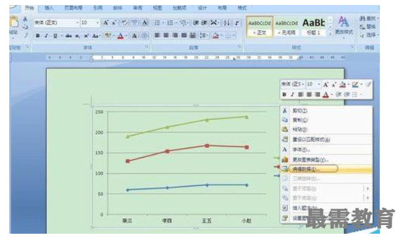Click the Copy icon in Clipboard group

pyautogui.click(x=25, y=27)
